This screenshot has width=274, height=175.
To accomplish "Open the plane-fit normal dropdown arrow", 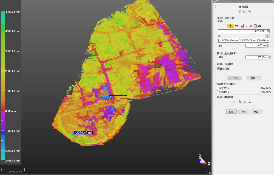I will click(x=239, y=26).
